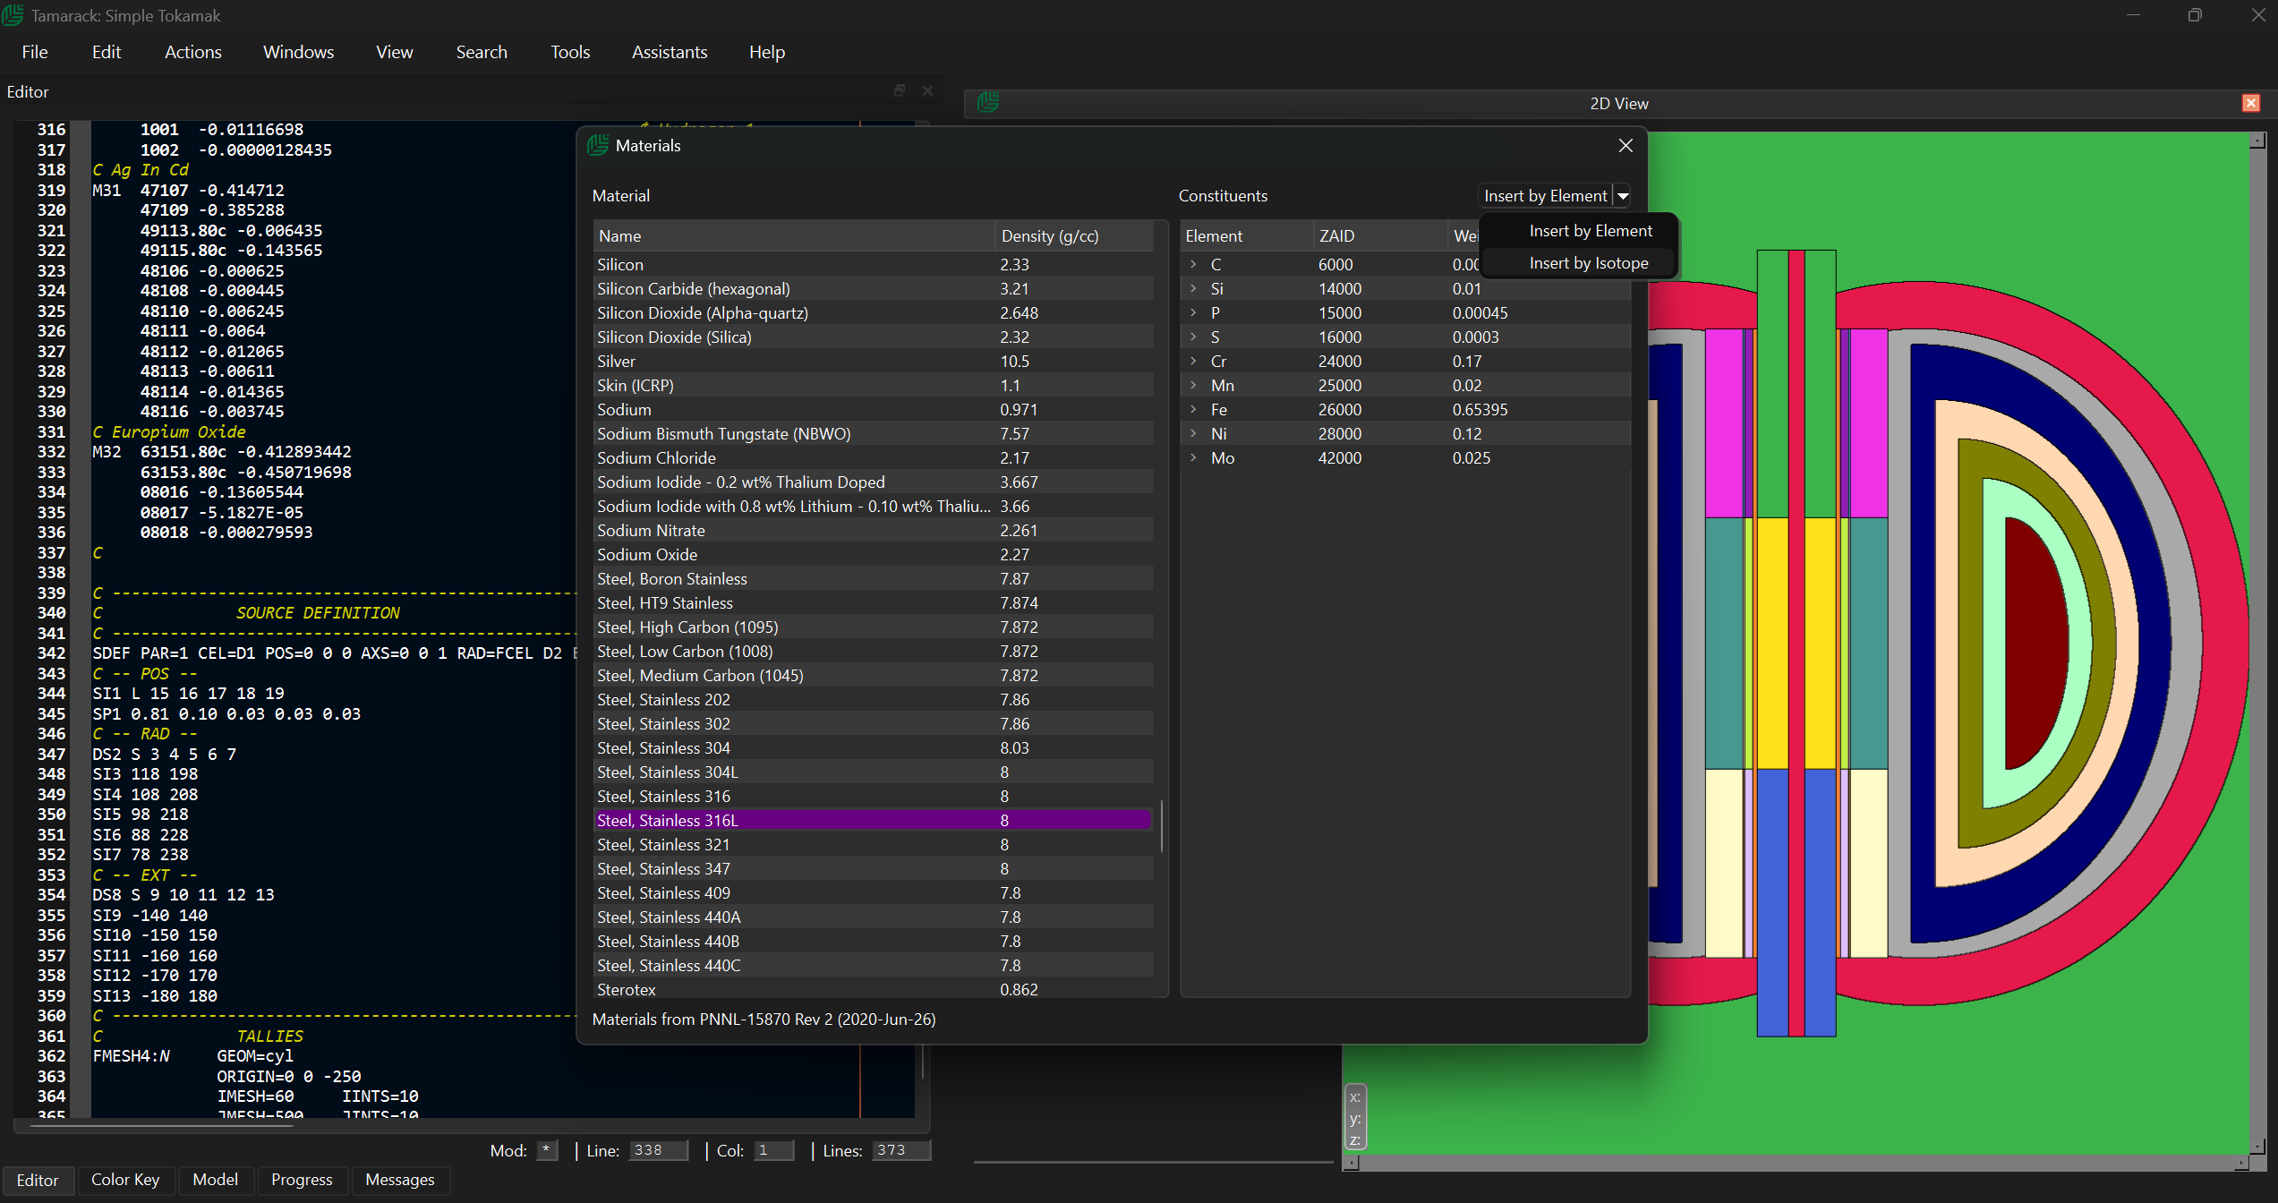Sort materials by Density column header
2278x1203 pixels.
[x=1074, y=236]
